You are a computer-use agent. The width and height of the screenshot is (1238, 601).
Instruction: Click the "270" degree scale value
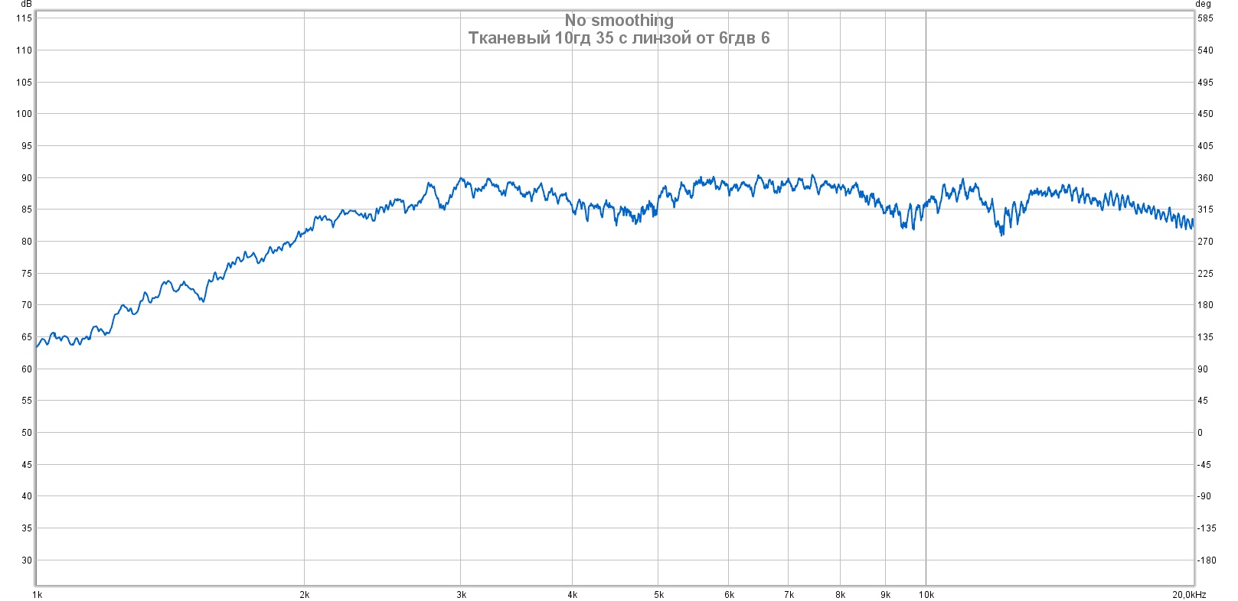[x=1206, y=242]
